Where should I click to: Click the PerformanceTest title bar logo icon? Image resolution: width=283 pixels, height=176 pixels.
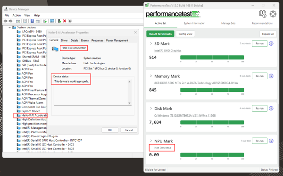coord(147,5)
